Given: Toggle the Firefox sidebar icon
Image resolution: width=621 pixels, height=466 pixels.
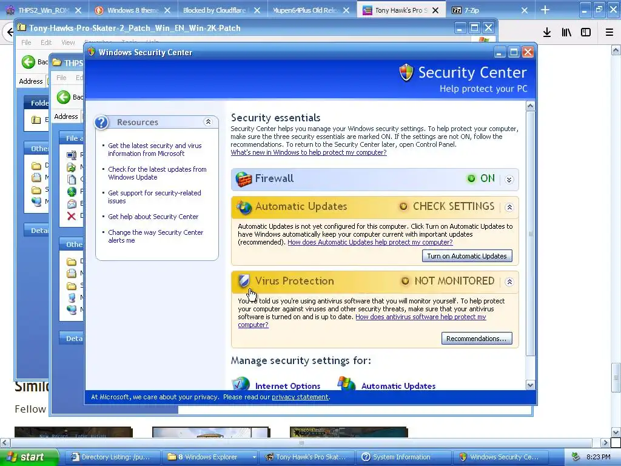Looking at the screenshot, I should [x=586, y=33].
